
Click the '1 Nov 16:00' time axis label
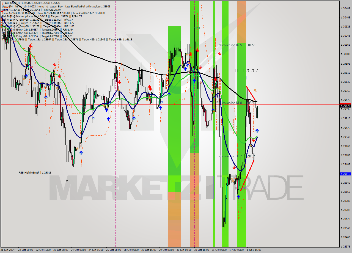tap(254, 250)
